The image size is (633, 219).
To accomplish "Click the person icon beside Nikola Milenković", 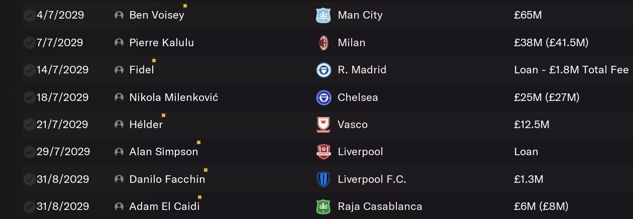I will click(119, 97).
